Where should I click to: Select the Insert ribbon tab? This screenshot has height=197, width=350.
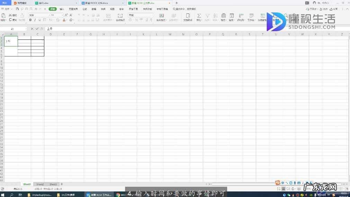(62, 9)
